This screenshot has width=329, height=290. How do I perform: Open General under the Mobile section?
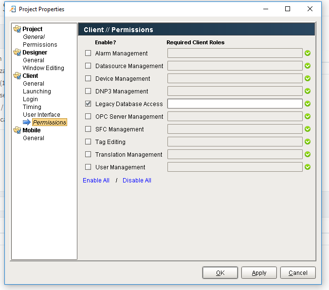(x=34, y=138)
